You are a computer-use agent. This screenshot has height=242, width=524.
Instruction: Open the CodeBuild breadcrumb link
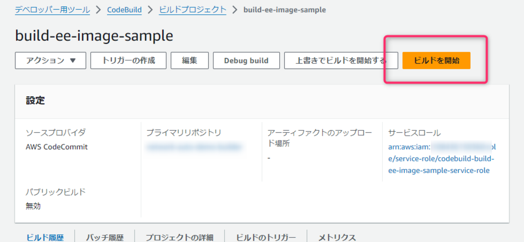click(x=124, y=10)
